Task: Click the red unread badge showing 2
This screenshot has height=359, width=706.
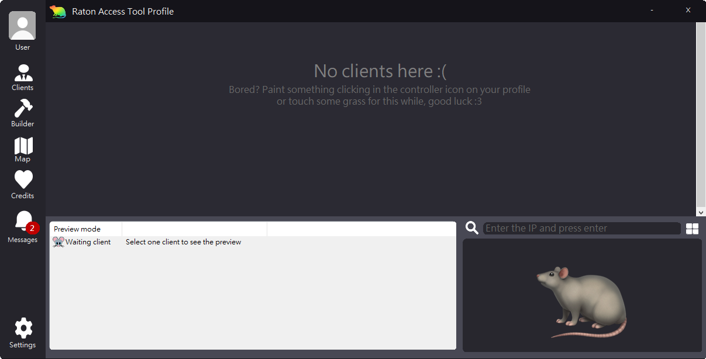Action: click(x=32, y=228)
